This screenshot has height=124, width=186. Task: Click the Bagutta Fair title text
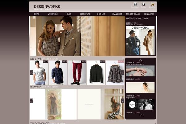pyautogui.click(x=131, y=98)
